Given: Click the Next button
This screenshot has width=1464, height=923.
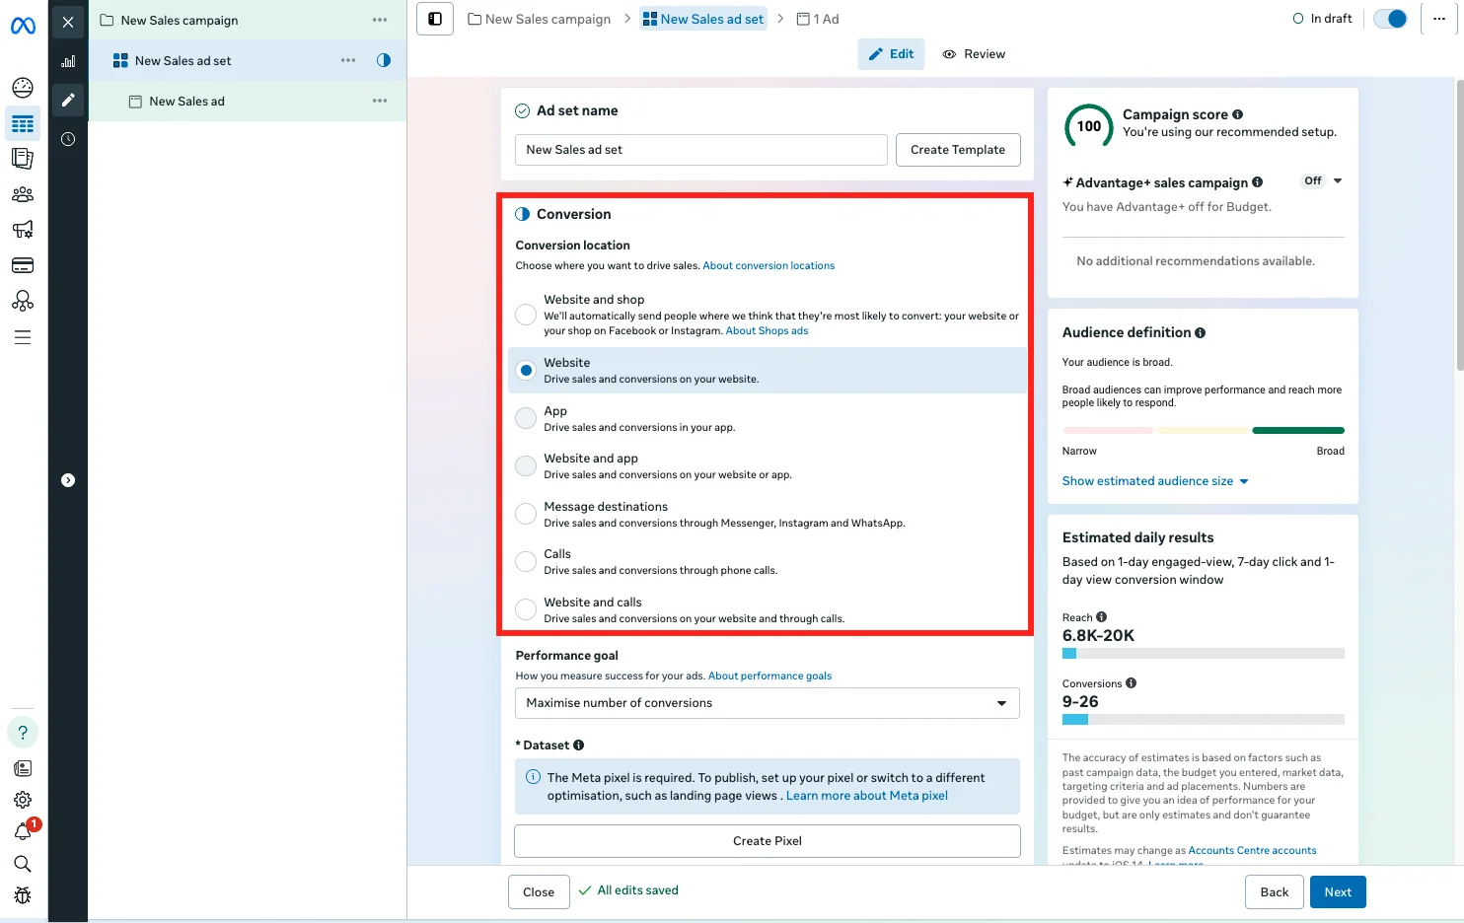Looking at the screenshot, I should tap(1338, 892).
